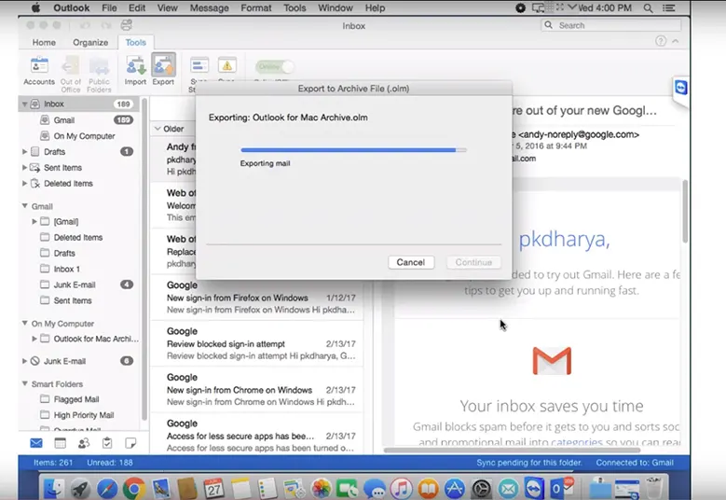The height and width of the screenshot is (500, 726).
Task: Open the File menu
Action: pyautogui.click(x=109, y=7)
